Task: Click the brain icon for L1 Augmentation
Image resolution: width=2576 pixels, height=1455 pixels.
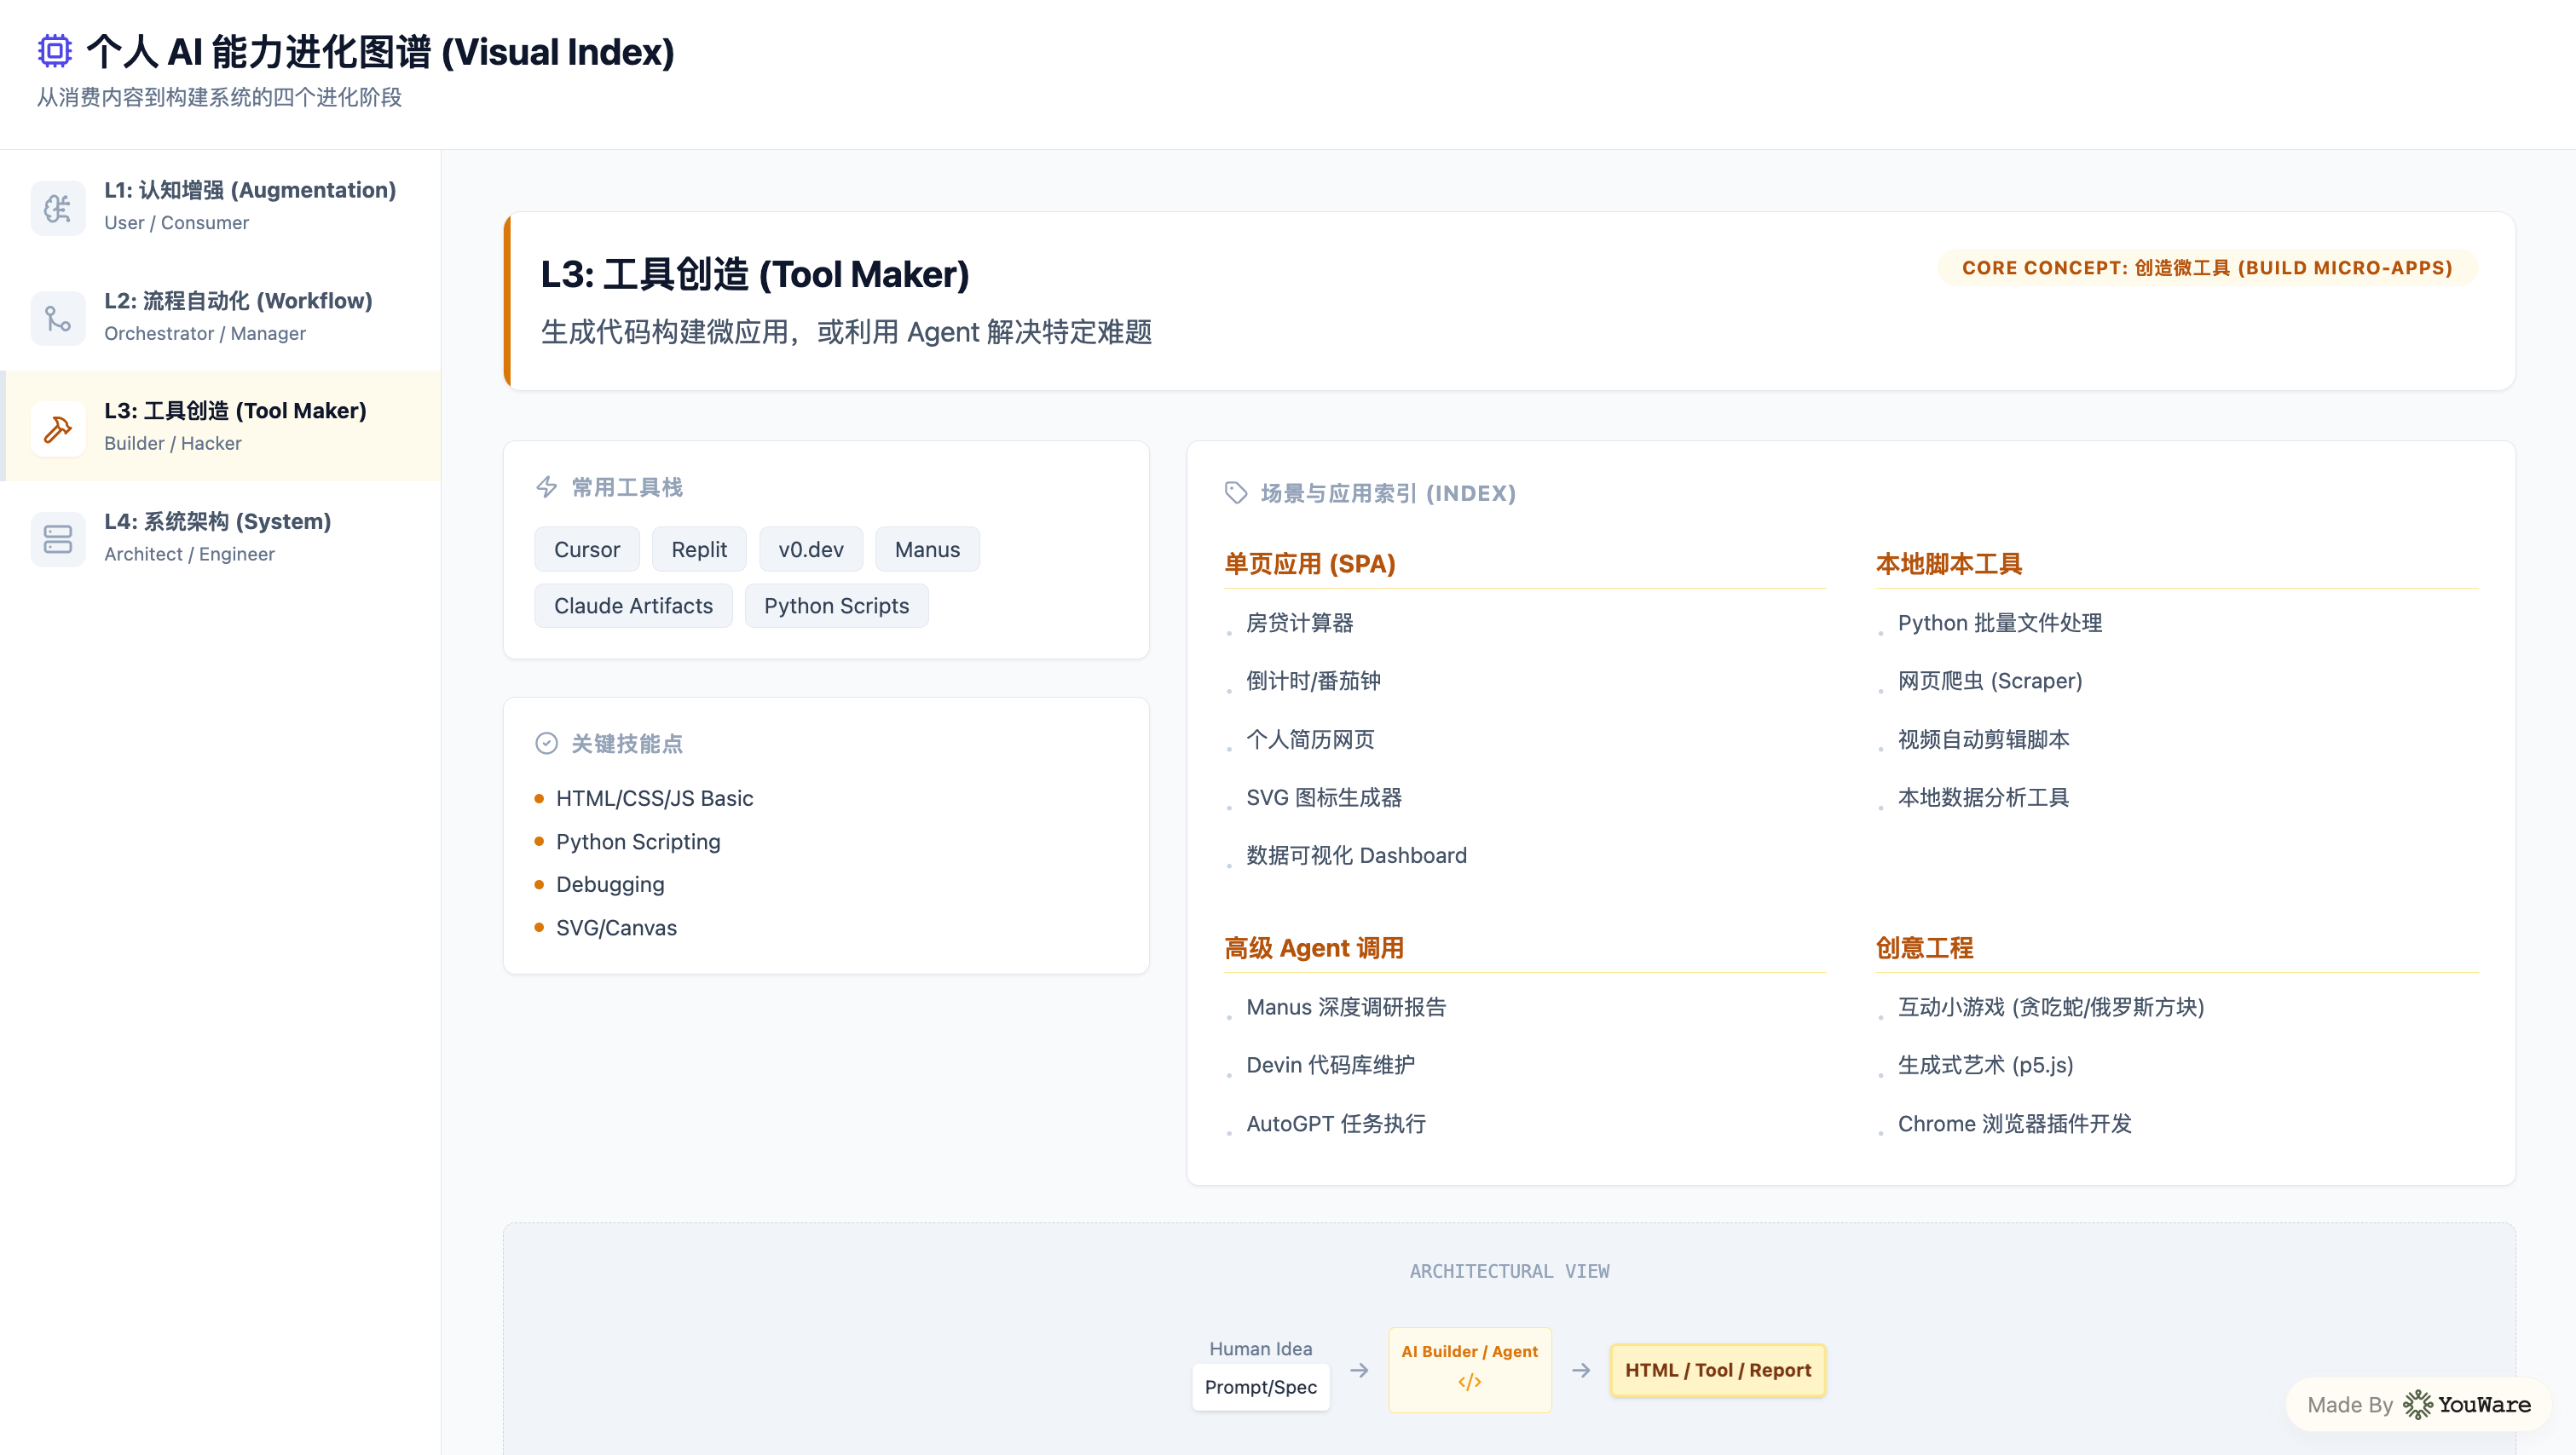Action: [58, 208]
